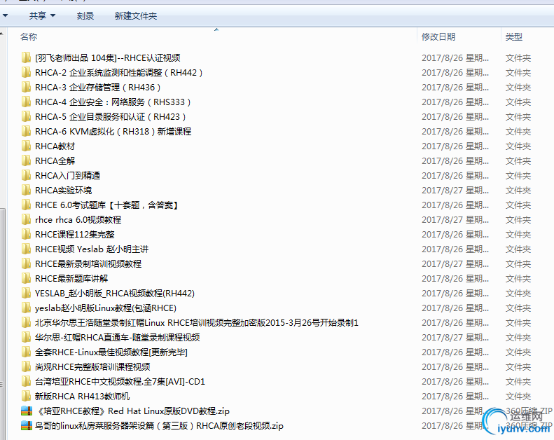Select folder icon of [羽飞老师出品 104集]--RHCE认证视频

point(26,57)
